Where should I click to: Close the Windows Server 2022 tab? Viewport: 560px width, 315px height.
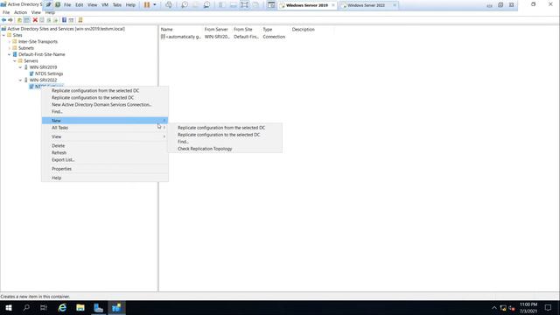pos(395,5)
